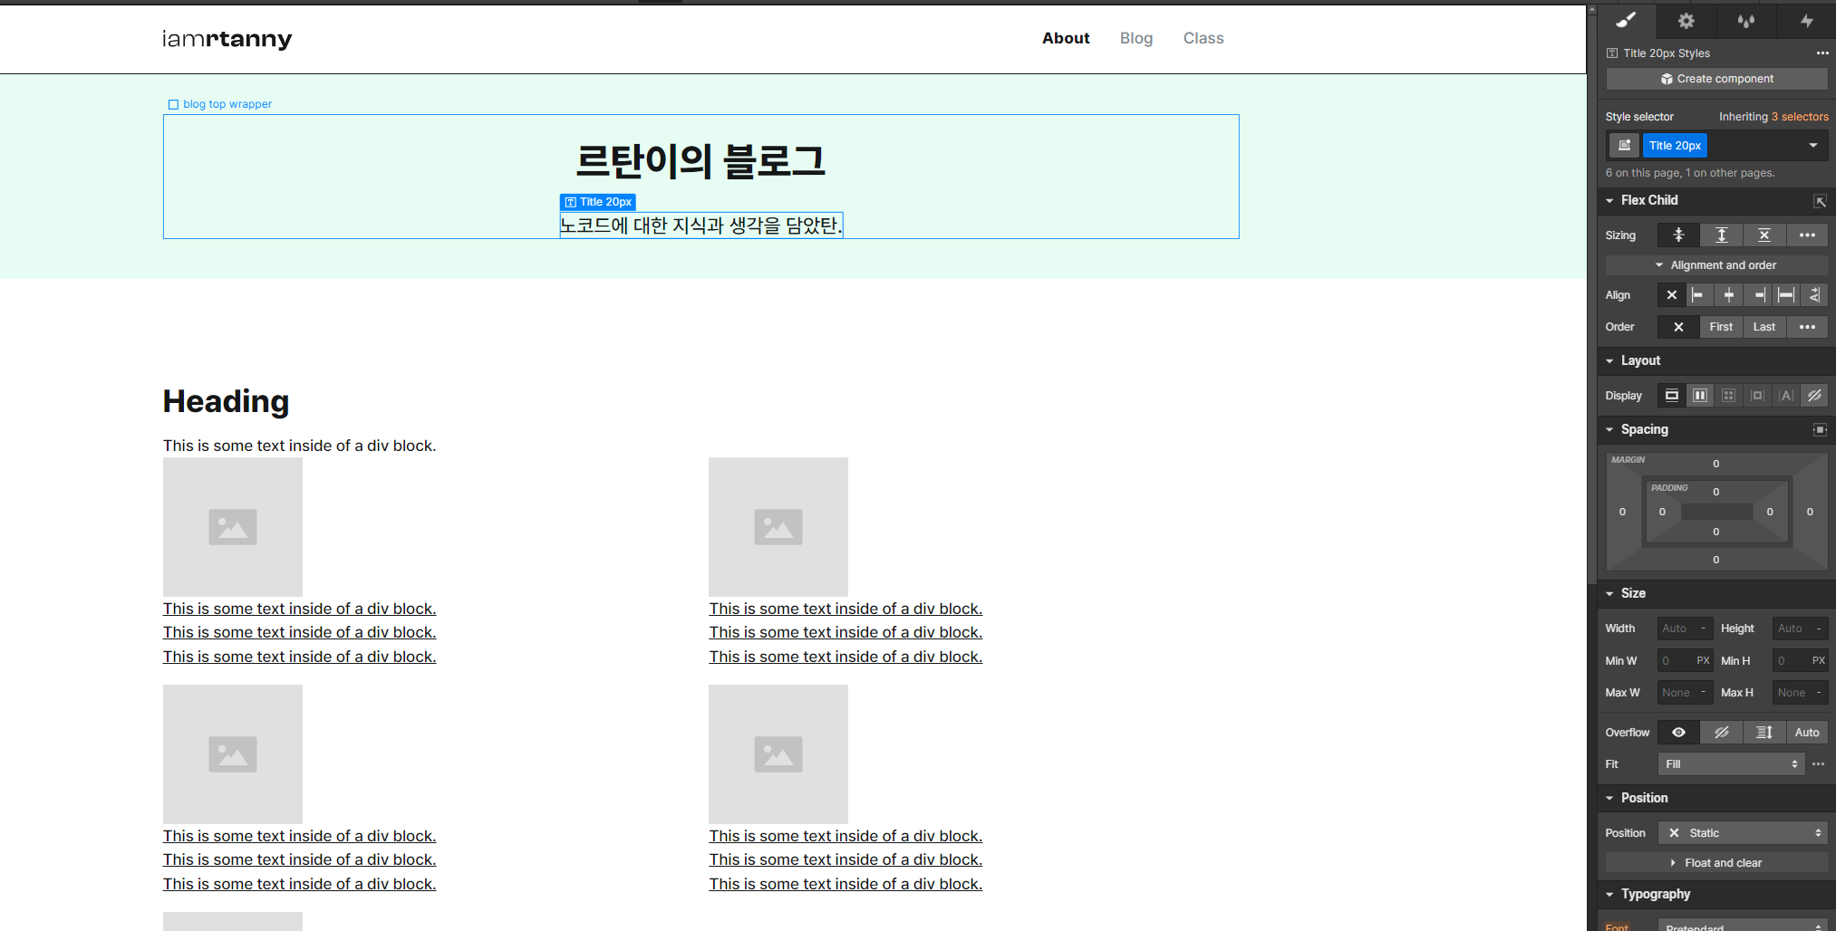Image resolution: width=1836 pixels, height=931 pixels.
Task: Set Overflow to visible (eye icon)
Action: point(1678,733)
